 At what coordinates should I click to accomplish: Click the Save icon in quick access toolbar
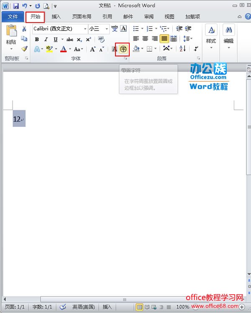[16, 6]
